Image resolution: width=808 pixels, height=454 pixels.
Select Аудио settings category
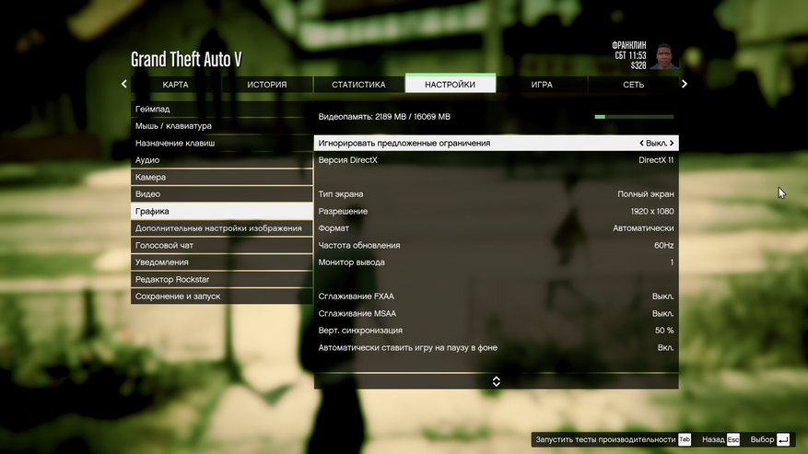click(x=222, y=160)
